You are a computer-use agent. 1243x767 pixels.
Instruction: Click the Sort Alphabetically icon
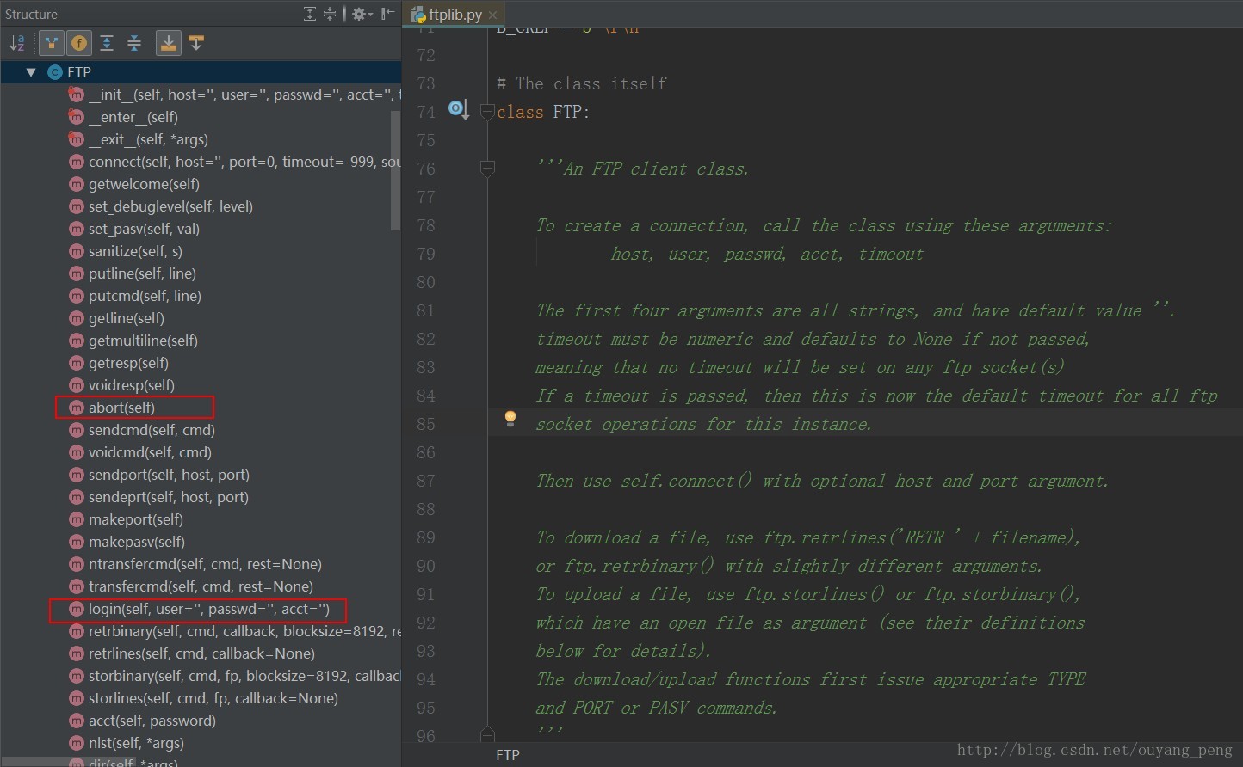click(17, 43)
